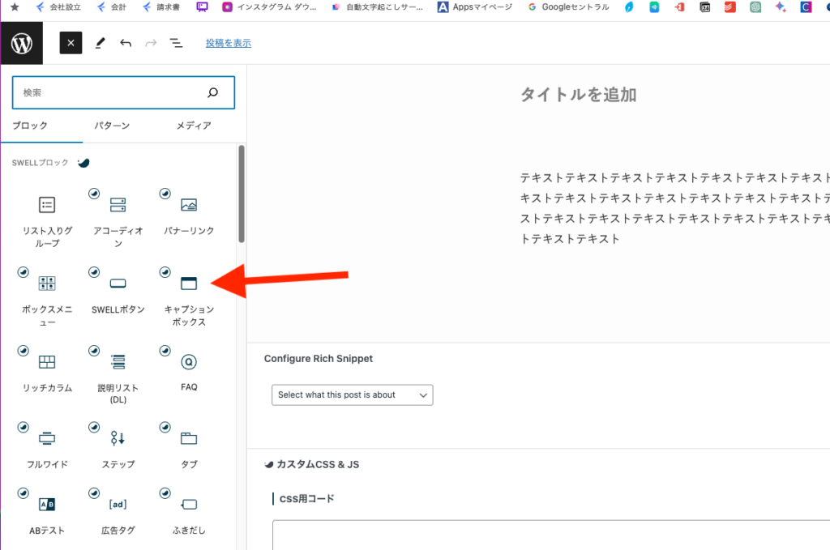The height and width of the screenshot is (550, 830).
Task: Click the block list scrollbar
Action: 242,193
